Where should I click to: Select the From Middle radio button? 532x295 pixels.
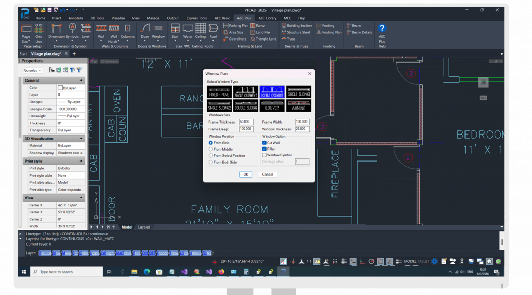211,149
